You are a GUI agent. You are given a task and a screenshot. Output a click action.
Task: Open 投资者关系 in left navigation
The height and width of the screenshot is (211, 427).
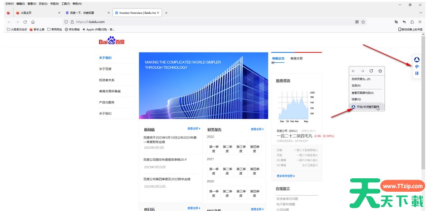[x=107, y=80]
